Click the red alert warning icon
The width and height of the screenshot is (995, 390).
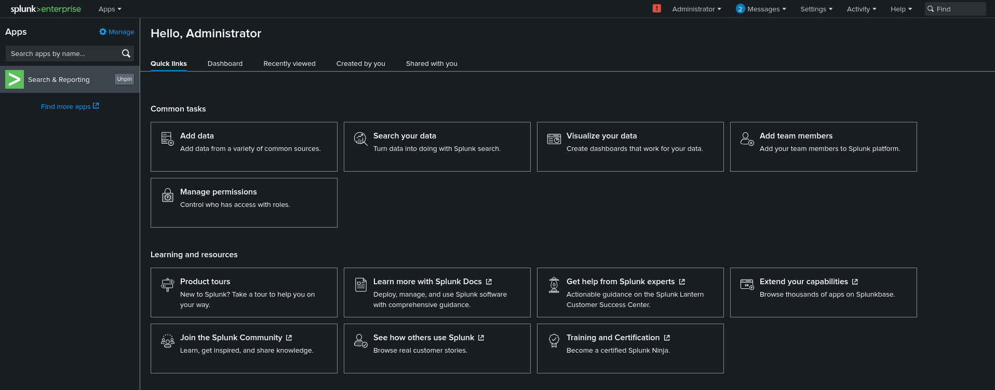click(657, 8)
